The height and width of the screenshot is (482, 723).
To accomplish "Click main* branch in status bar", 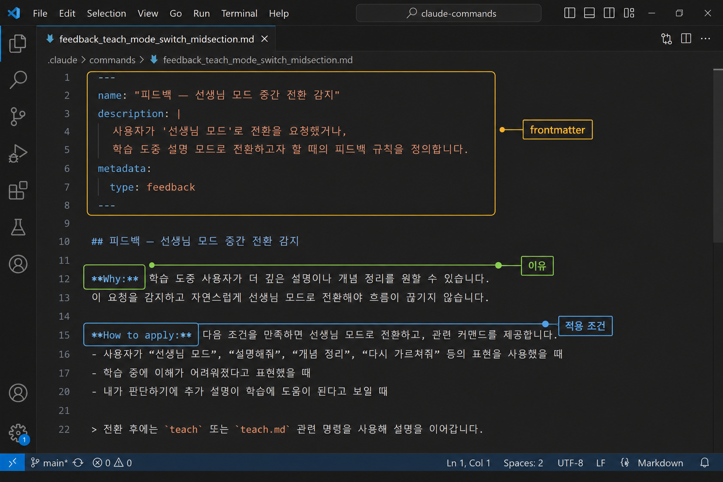I will [49, 463].
